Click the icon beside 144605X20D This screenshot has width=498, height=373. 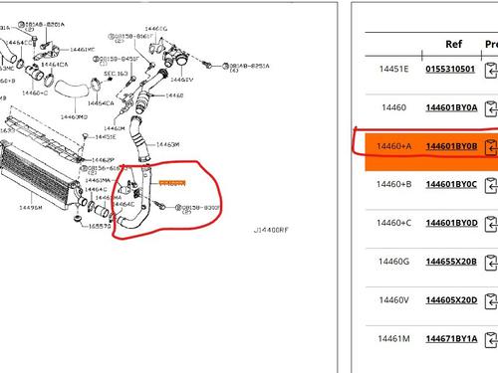tap(491, 301)
